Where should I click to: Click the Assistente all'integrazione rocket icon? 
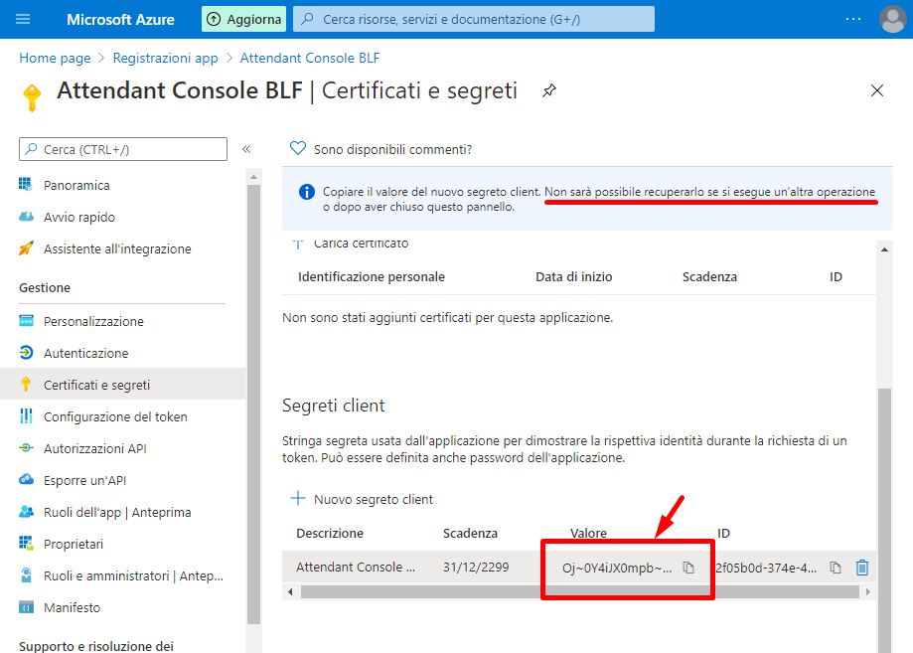[26, 248]
